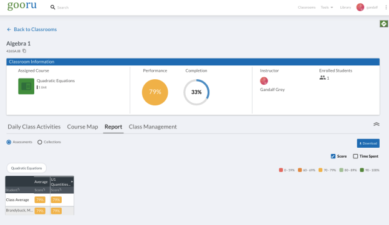The image size is (389, 225).
Task: Click the 0-59% red legend swatch
Action: pyautogui.click(x=281, y=170)
